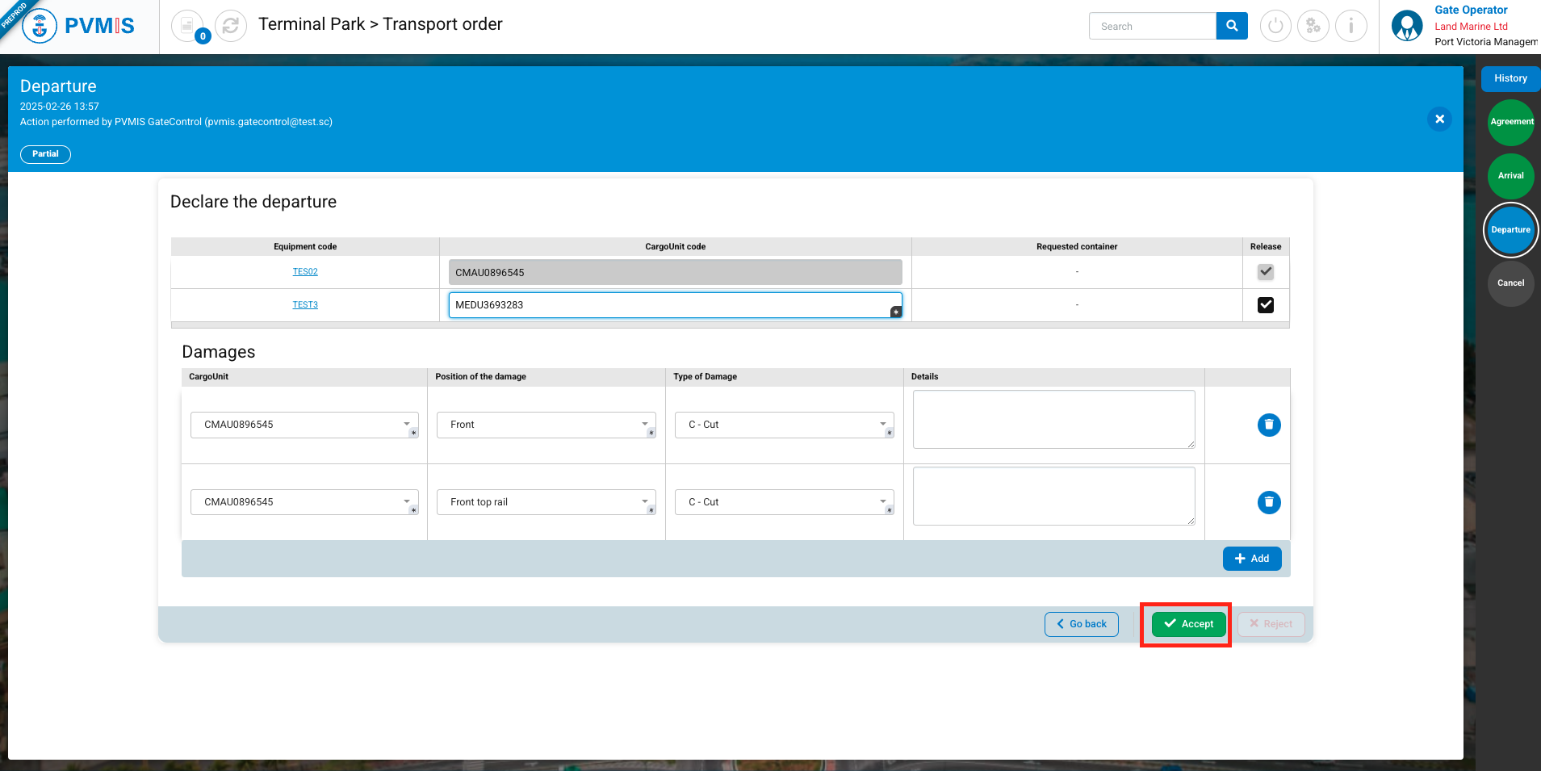Click the info icon in header
1541x771 pixels.
tap(1350, 26)
